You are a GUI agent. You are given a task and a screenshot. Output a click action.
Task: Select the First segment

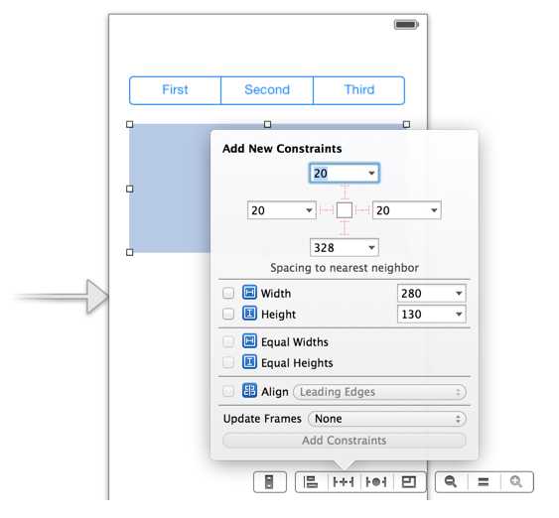click(x=175, y=90)
